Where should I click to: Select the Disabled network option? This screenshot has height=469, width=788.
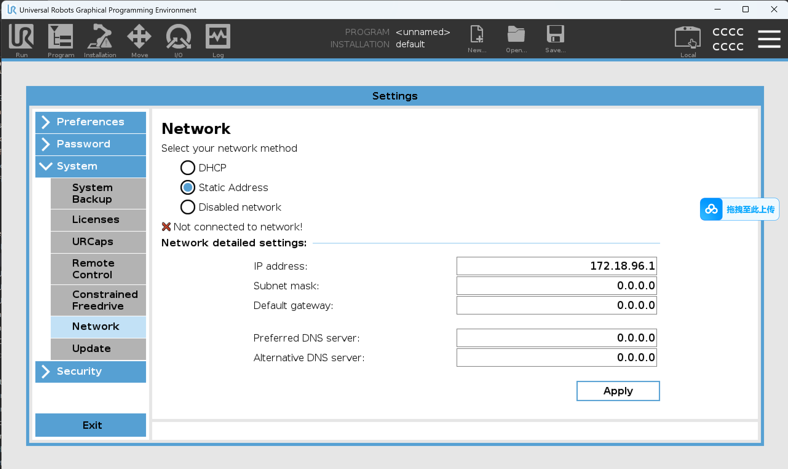(188, 207)
